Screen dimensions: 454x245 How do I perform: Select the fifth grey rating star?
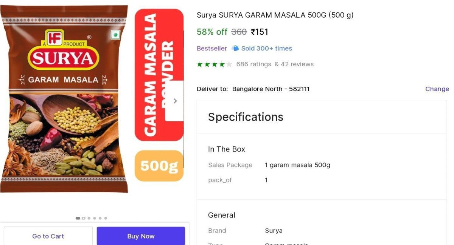(229, 64)
